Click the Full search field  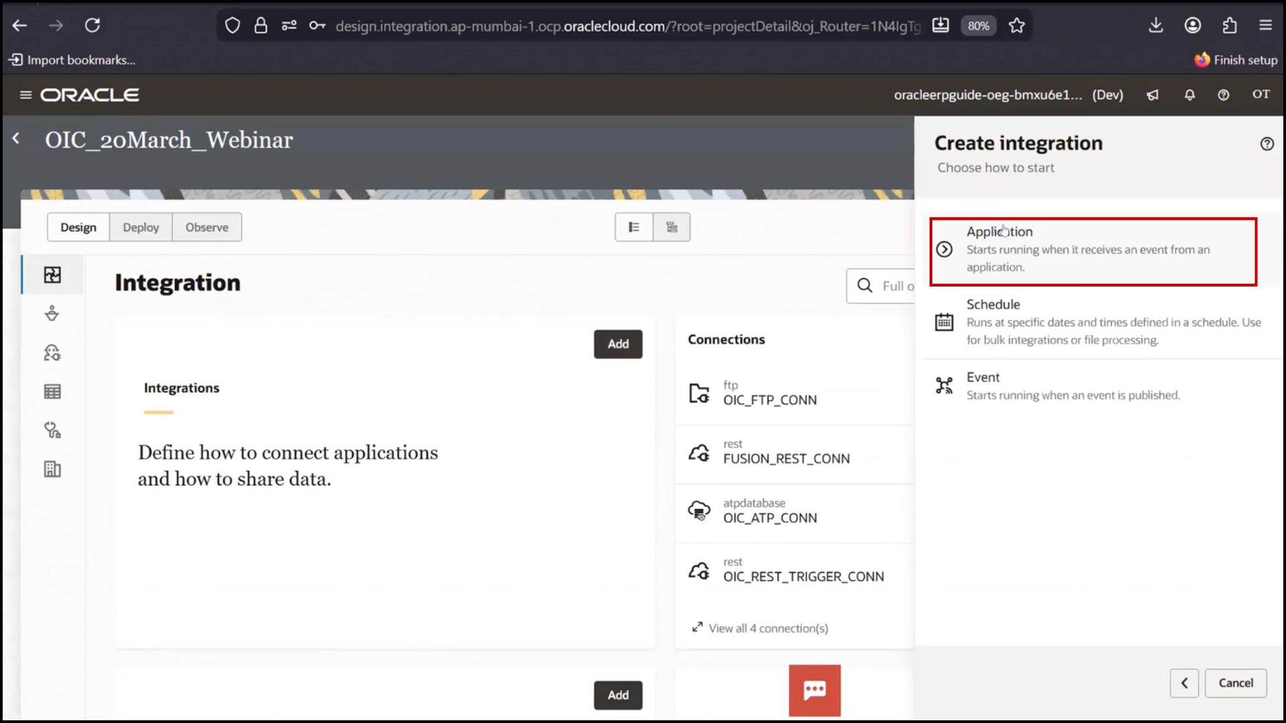881,286
